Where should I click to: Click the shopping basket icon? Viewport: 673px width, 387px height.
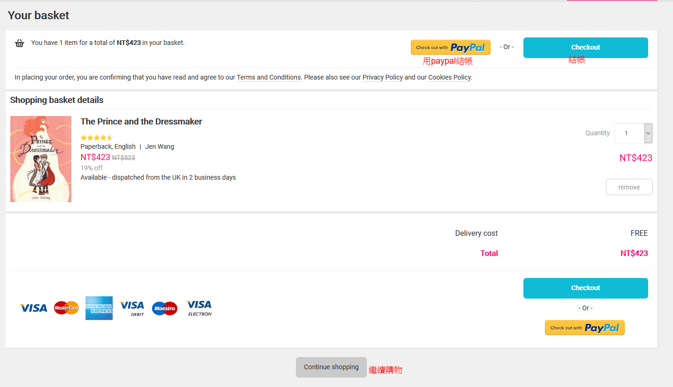click(x=20, y=43)
